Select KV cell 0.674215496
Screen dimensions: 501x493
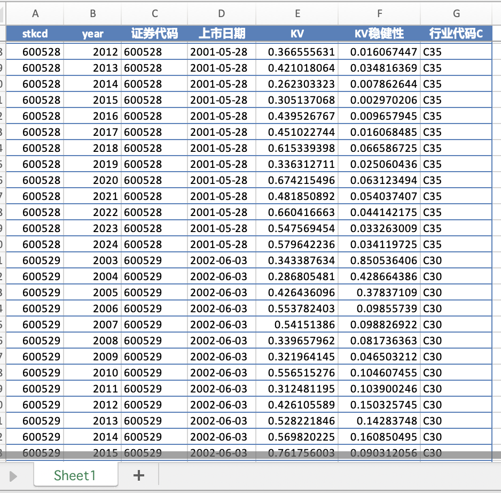coord(297,180)
